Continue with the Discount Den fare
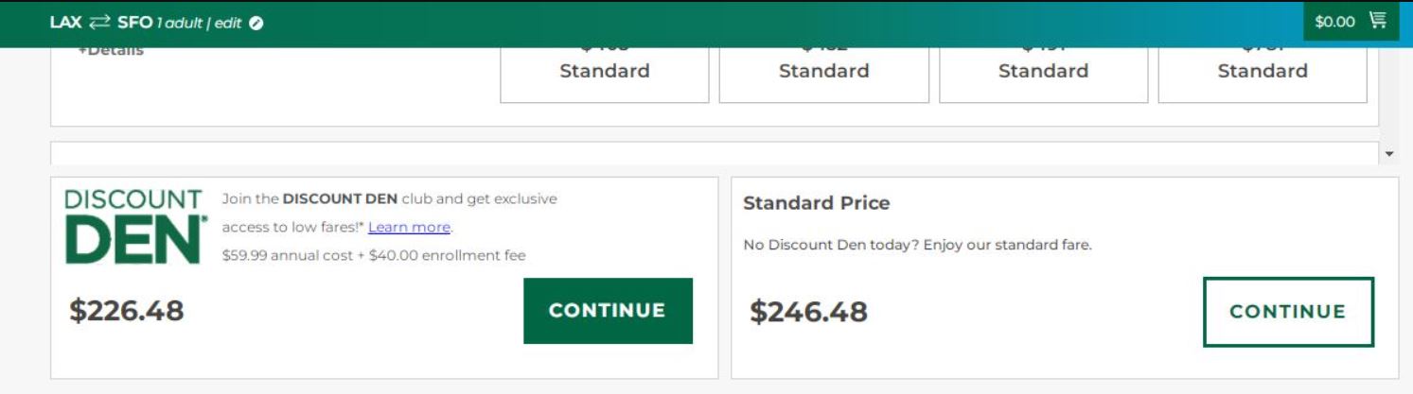 (608, 311)
